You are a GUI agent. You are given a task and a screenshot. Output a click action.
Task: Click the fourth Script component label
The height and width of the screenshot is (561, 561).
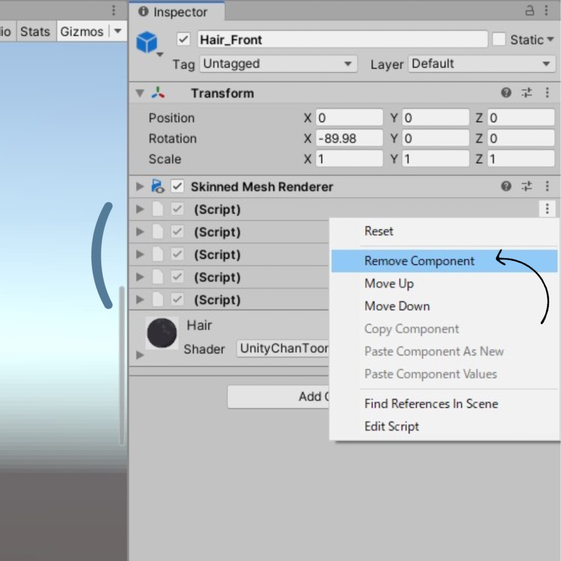point(217,277)
